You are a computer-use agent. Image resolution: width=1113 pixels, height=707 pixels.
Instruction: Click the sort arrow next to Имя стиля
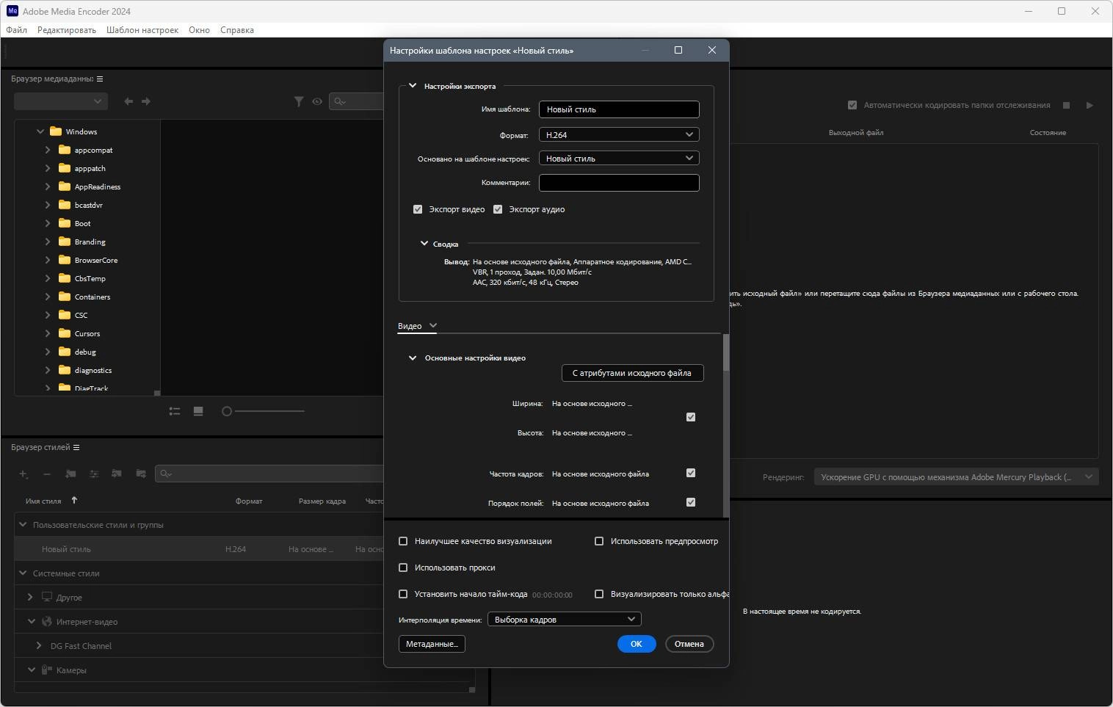click(x=74, y=501)
